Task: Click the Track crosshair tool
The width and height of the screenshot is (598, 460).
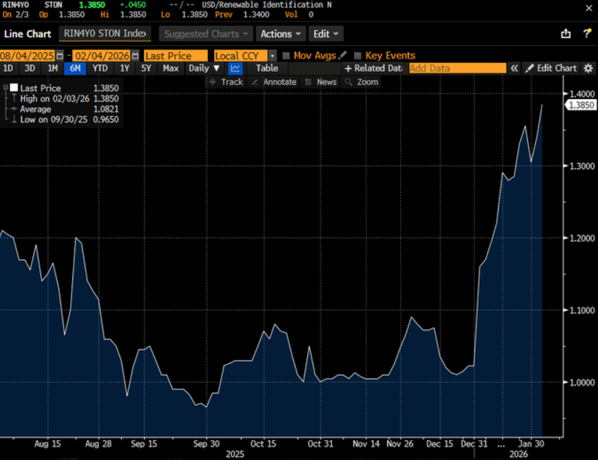Action: (x=226, y=82)
